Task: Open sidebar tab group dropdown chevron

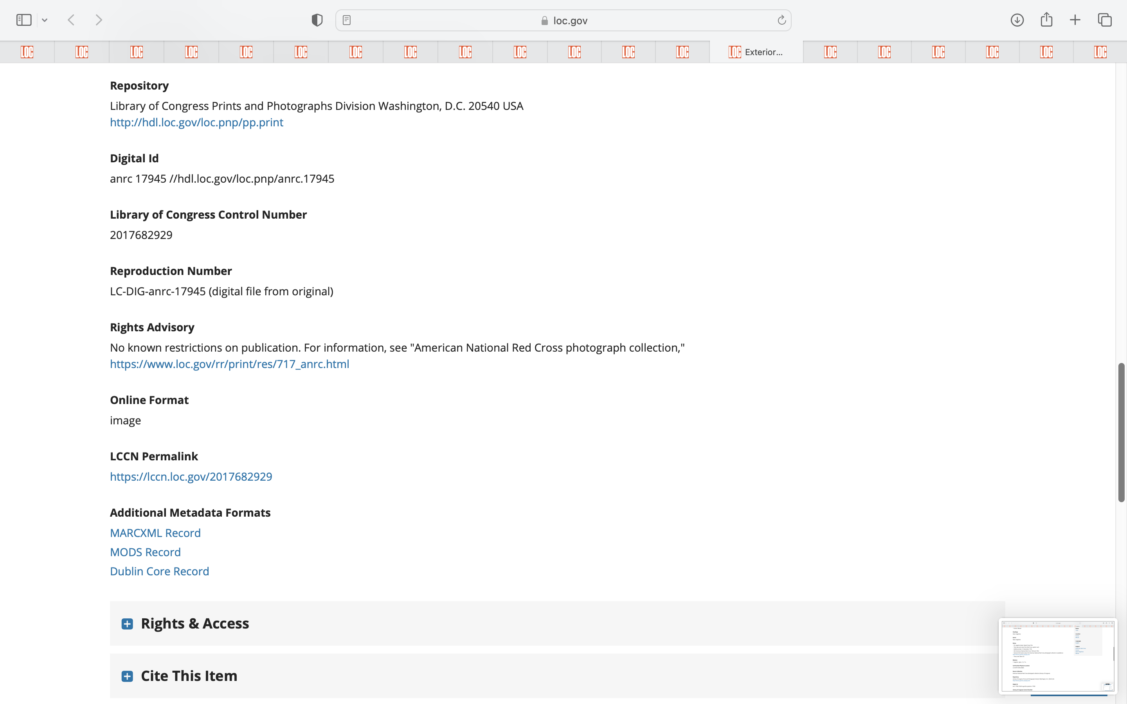Action: tap(45, 20)
